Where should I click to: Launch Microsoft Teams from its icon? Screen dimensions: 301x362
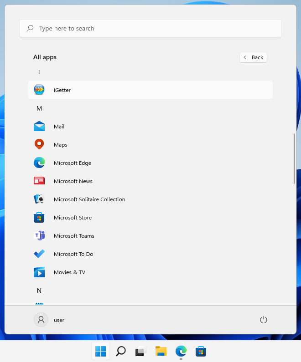tap(39, 235)
